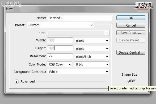Click the Cancel button
This screenshot has height=104, width=156.
coord(131,25)
